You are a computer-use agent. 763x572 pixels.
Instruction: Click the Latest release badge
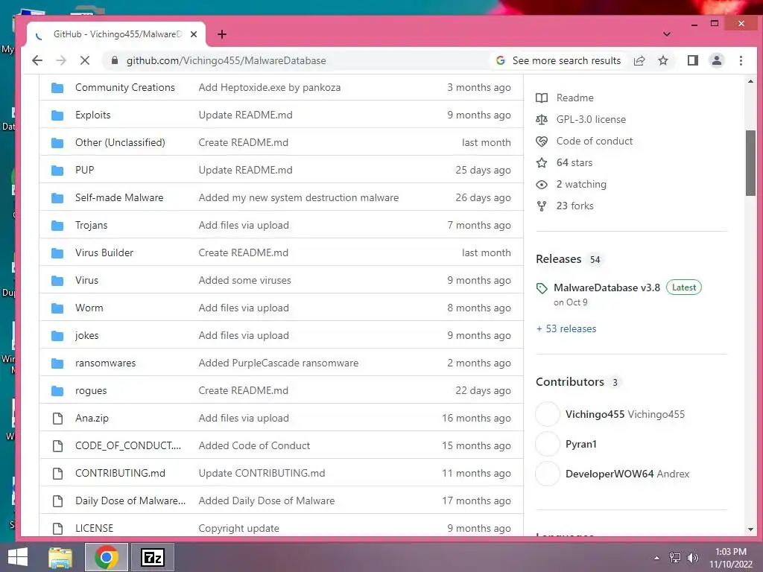pyautogui.click(x=684, y=287)
